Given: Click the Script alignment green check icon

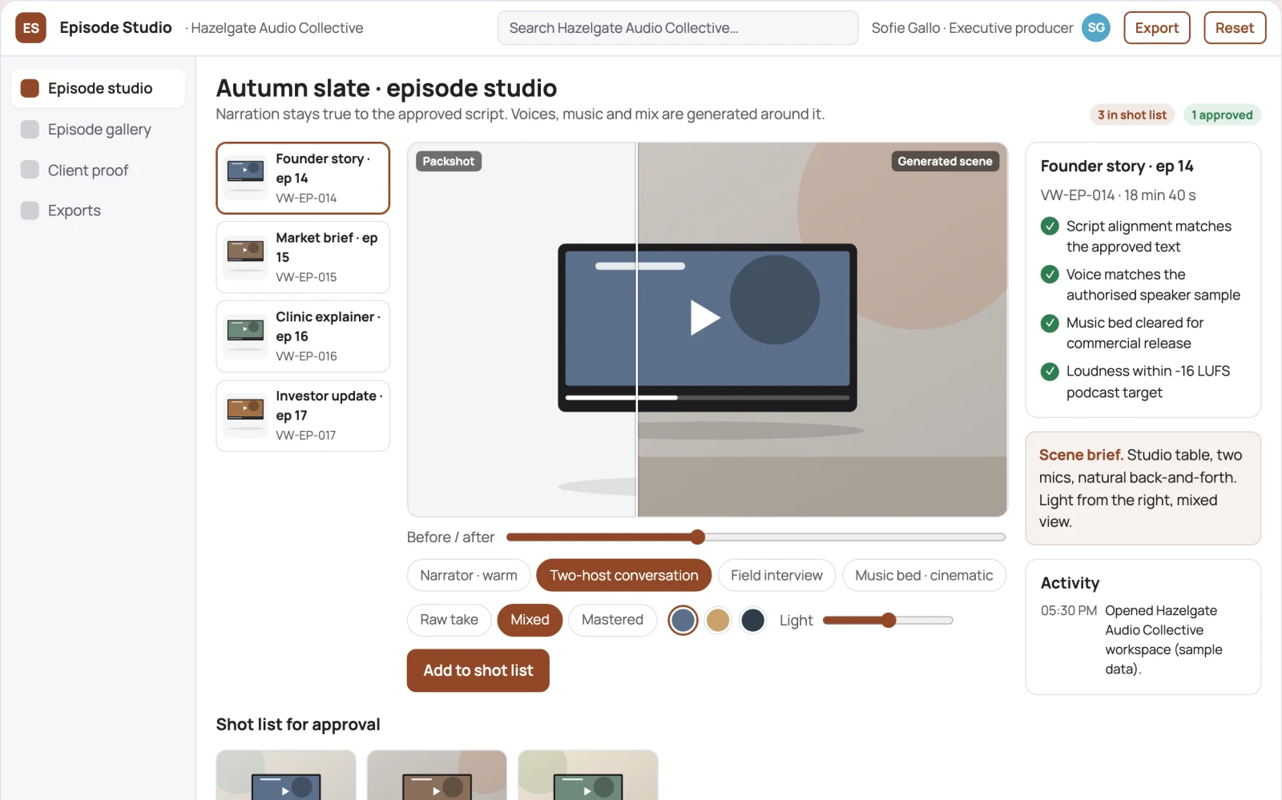Looking at the screenshot, I should coord(1050,227).
